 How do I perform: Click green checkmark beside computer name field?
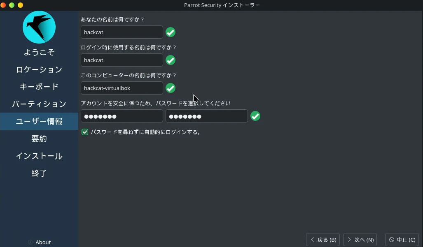[x=171, y=88]
